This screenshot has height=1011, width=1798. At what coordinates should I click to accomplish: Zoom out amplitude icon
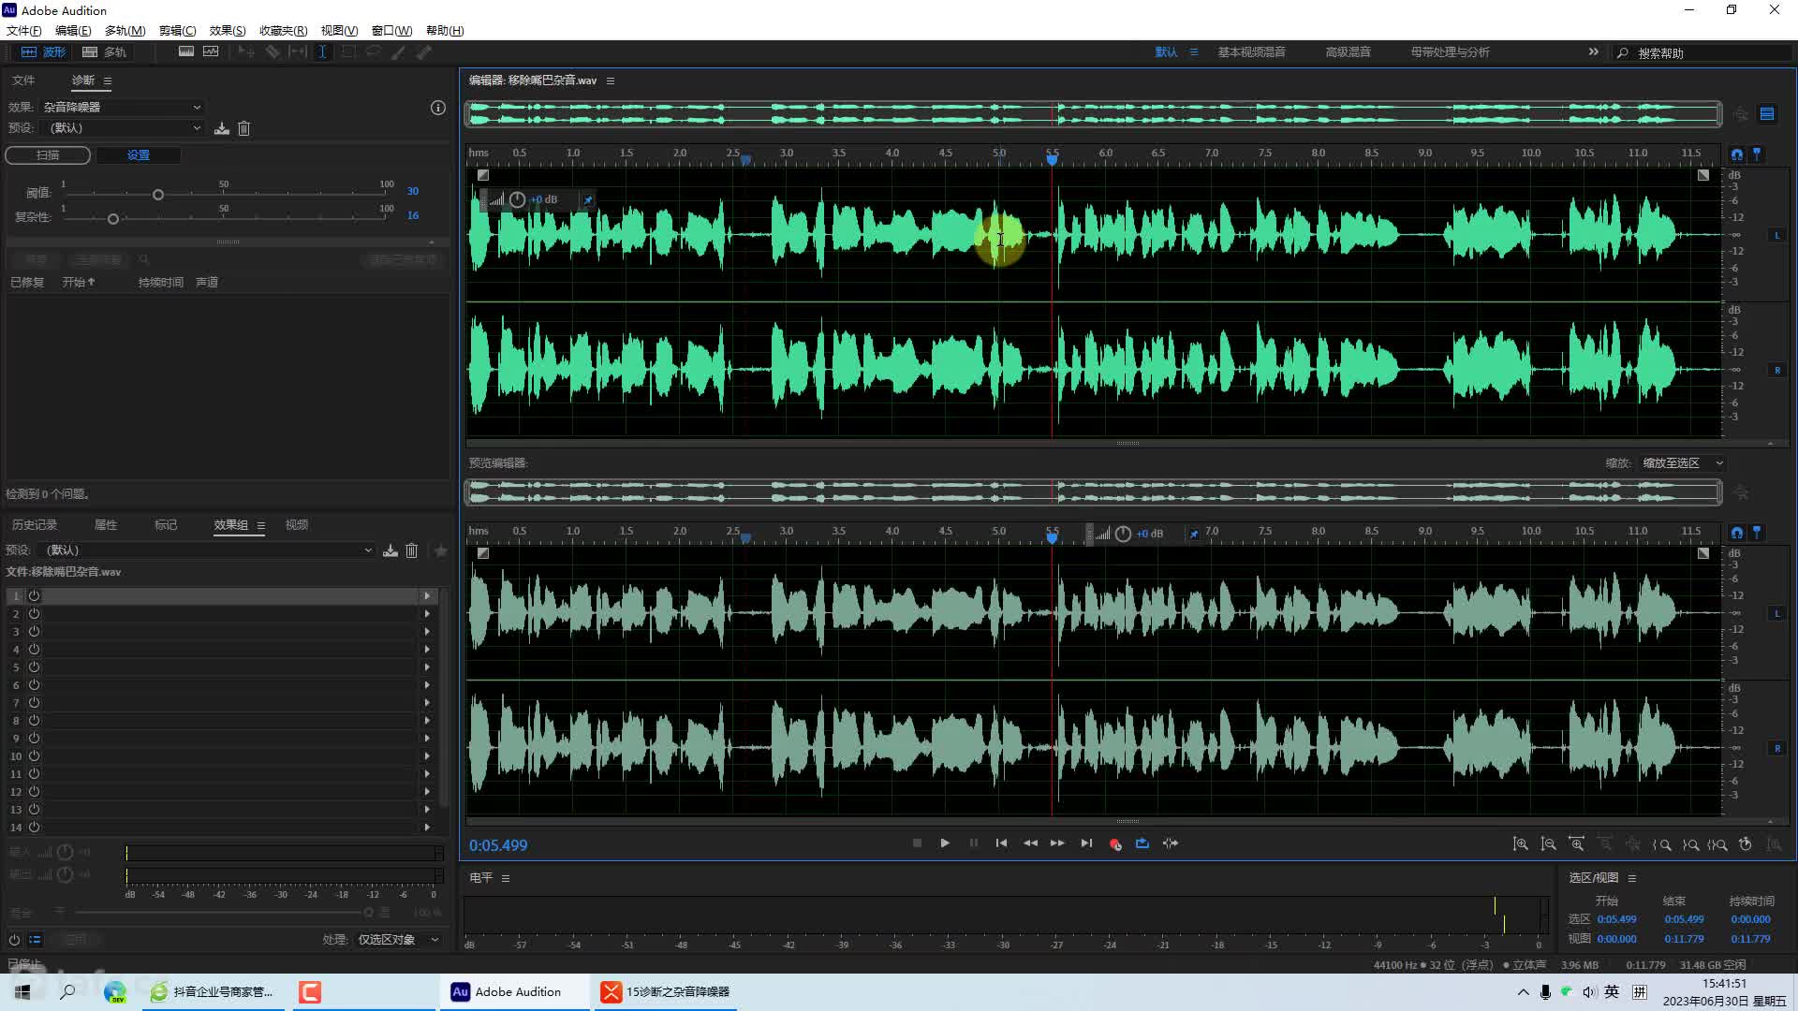[1549, 844]
